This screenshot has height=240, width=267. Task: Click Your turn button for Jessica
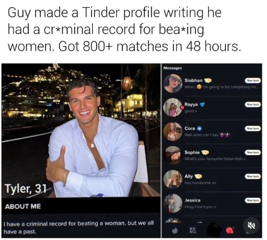point(253,201)
